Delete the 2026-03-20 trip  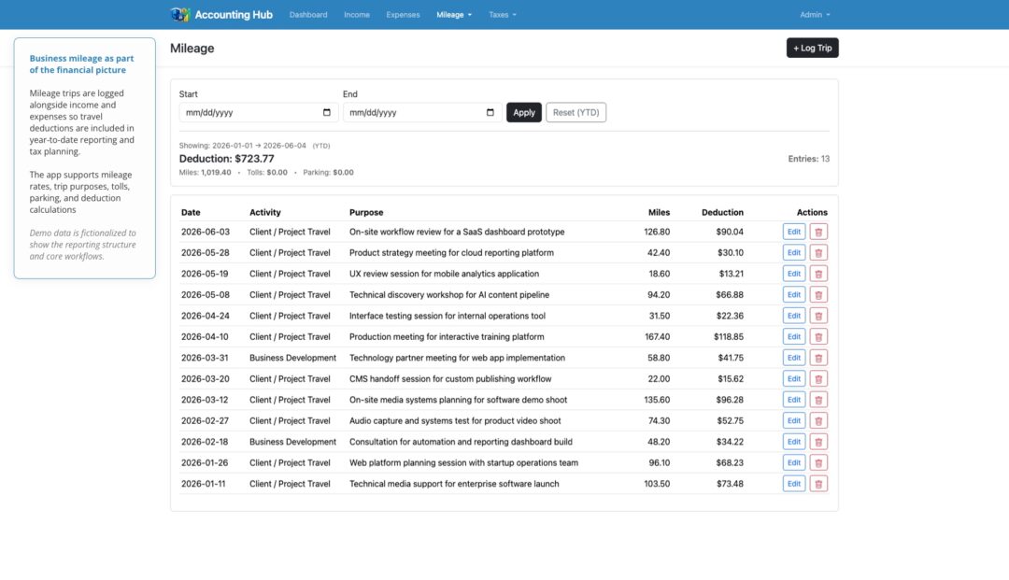pos(817,379)
